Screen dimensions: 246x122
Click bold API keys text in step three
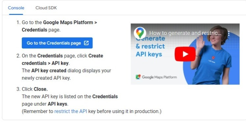57,104
